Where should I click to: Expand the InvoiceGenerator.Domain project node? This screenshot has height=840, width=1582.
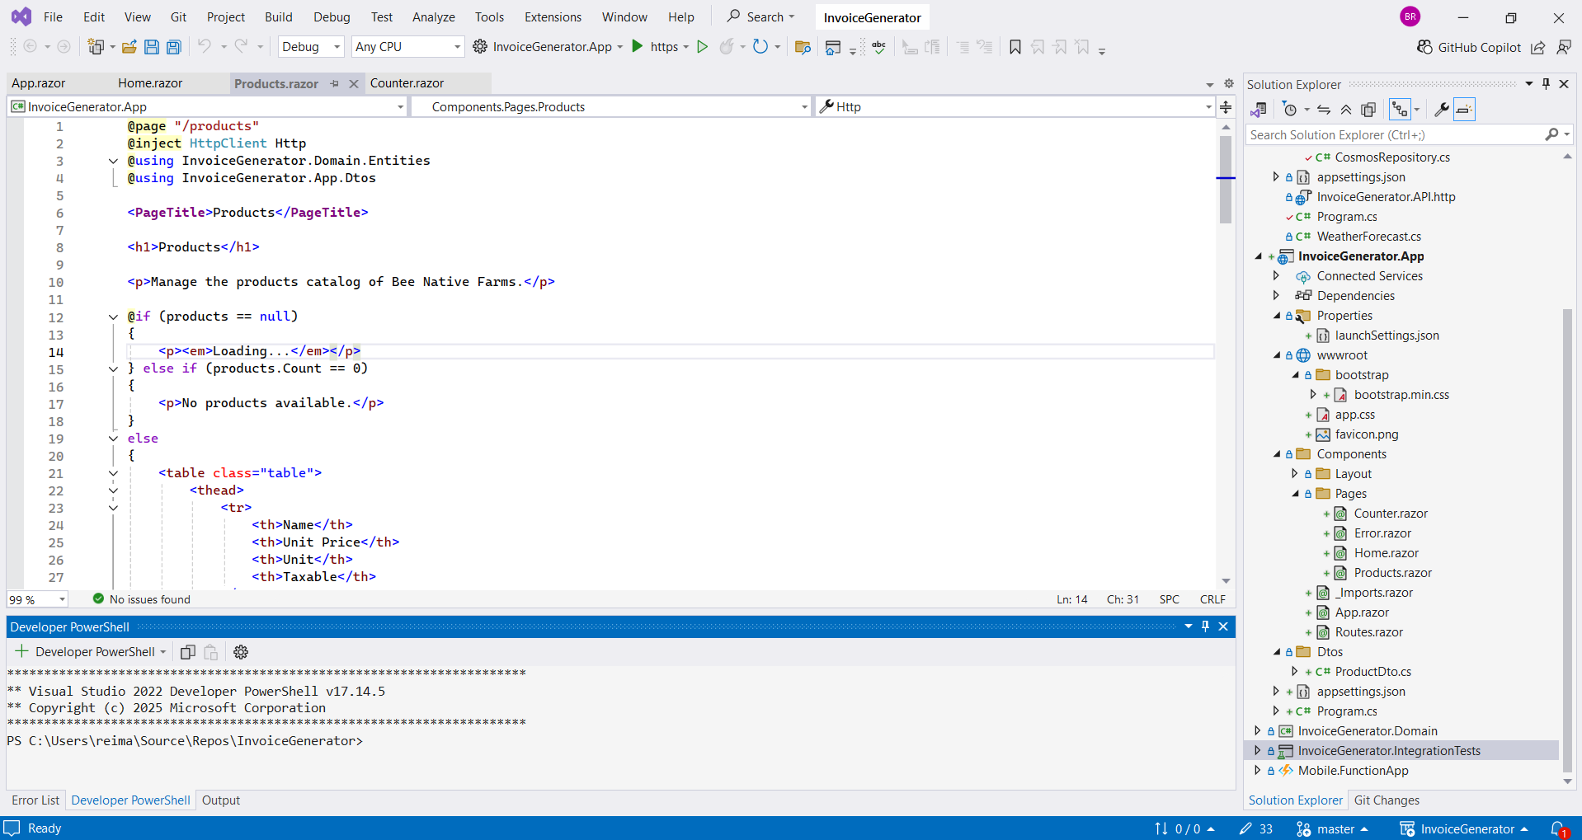1257,730
